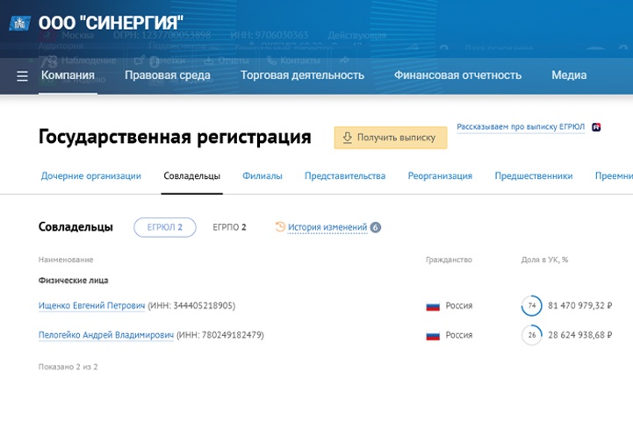
Task: Open the История изменений link
Action: click(327, 227)
